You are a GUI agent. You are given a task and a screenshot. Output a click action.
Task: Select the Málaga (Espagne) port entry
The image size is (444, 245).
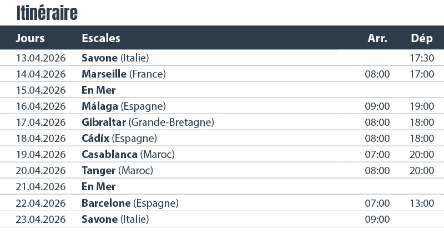tap(124, 106)
